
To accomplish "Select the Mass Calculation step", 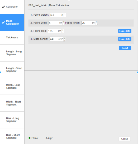I will pos(12,22).
